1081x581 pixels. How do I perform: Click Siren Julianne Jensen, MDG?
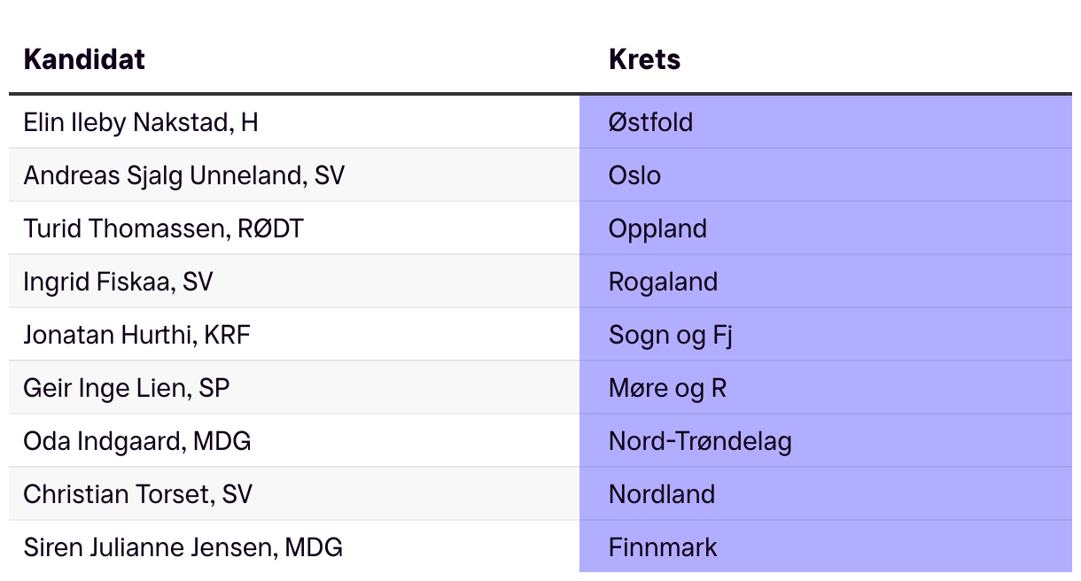183,547
